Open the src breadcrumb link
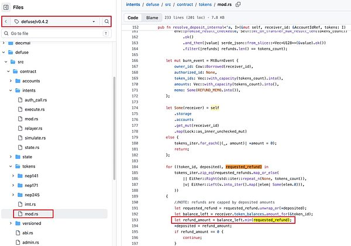The image size is (351, 246). tap(168, 5)
